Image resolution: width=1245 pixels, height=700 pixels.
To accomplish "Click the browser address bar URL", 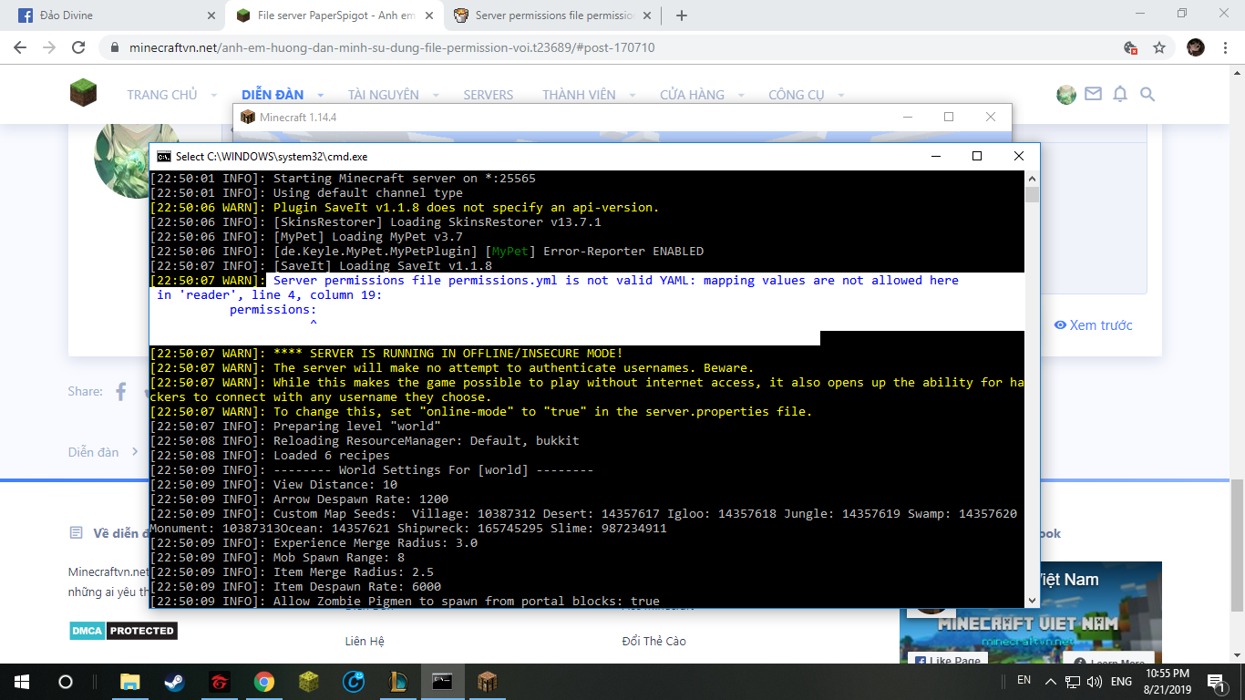I will [392, 47].
